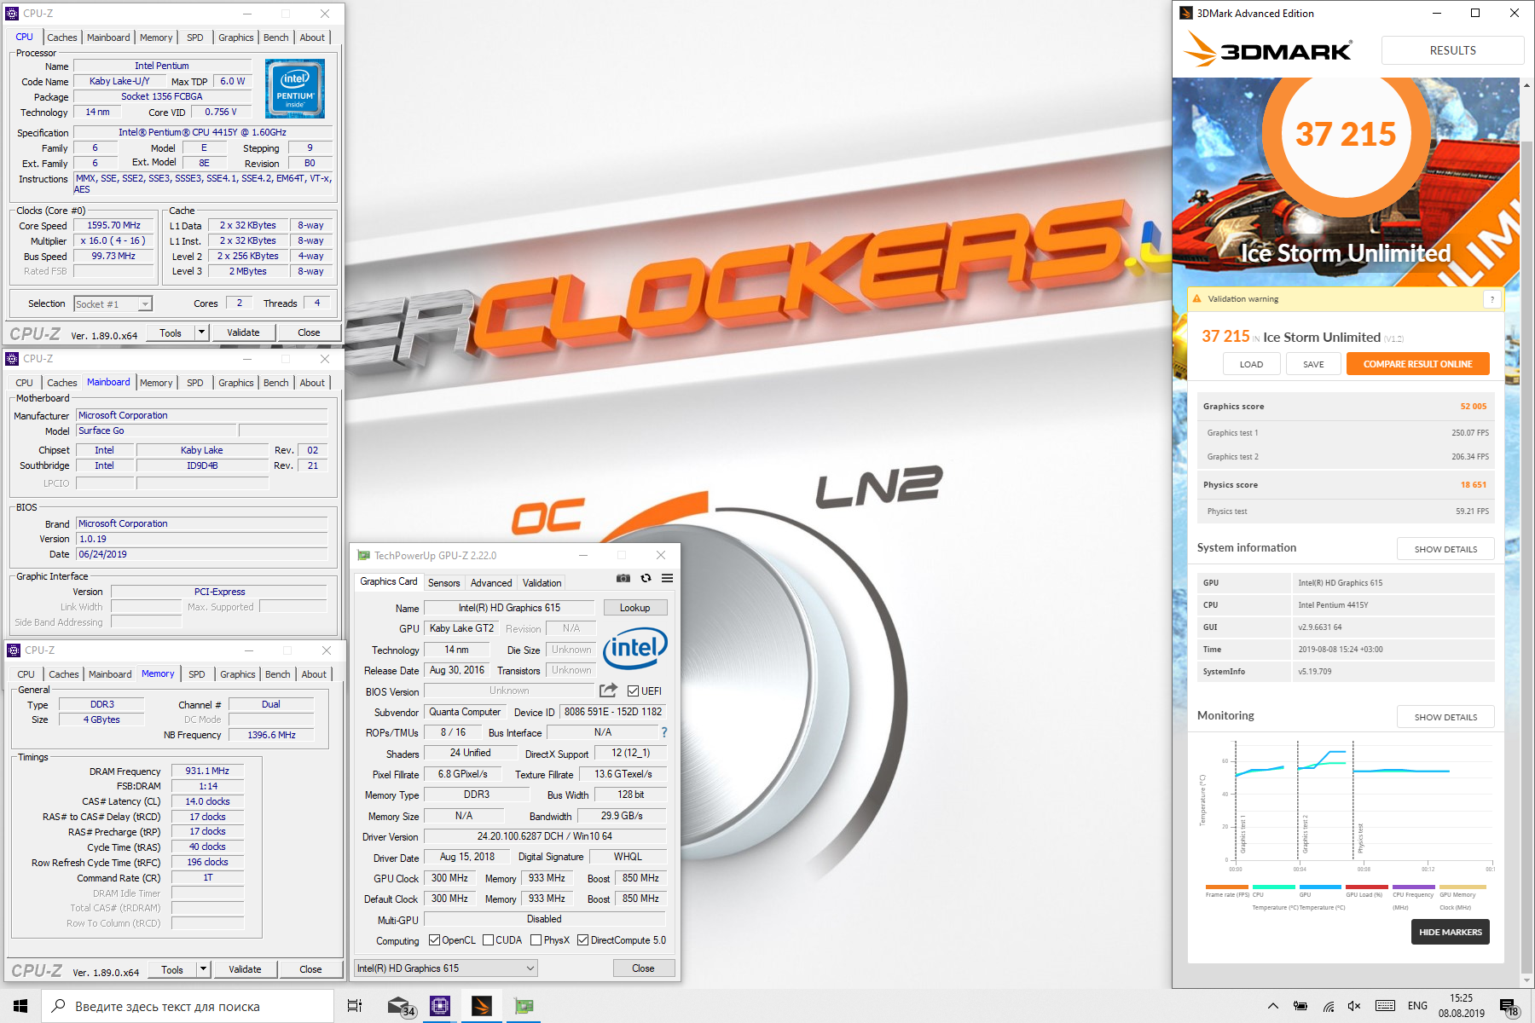Screen dimensions: 1535x1023
Task: Click the Validation warning triangle icon
Action: [1198, 299]
